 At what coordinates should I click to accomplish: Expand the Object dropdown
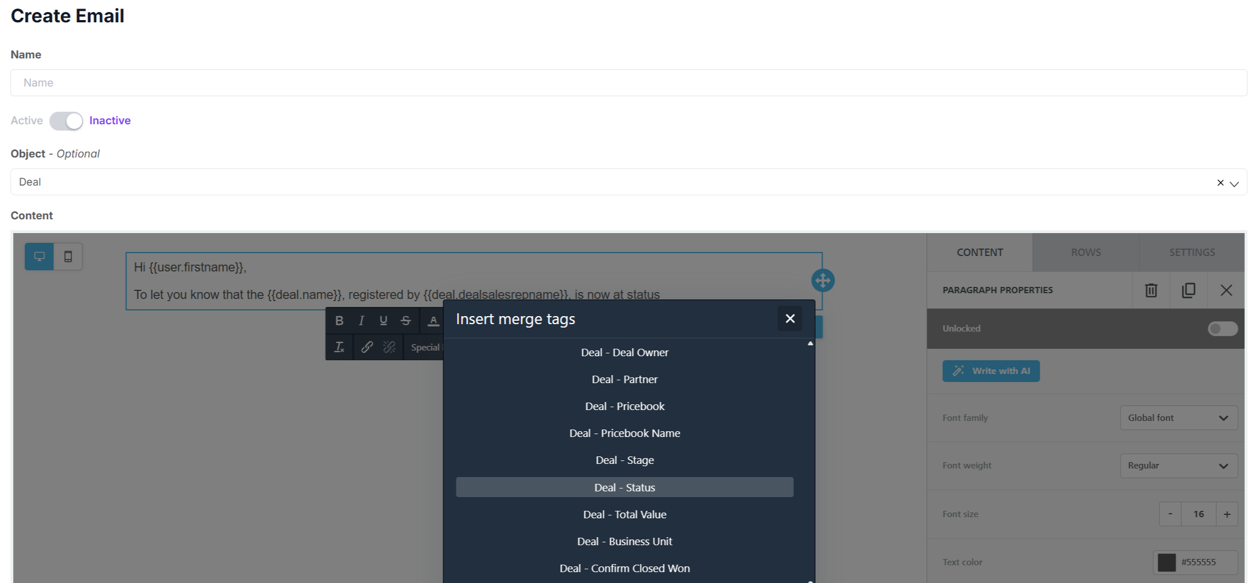pos(1234,183)
